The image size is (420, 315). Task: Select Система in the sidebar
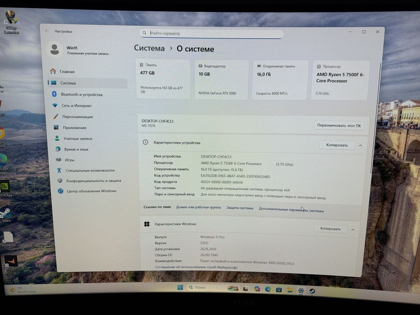[88, 83]
